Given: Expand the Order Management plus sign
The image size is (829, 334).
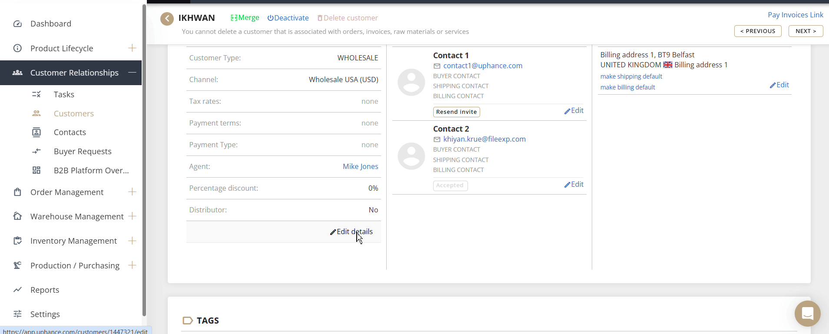Looking at the screenshot, I should (x=132, y=192).
